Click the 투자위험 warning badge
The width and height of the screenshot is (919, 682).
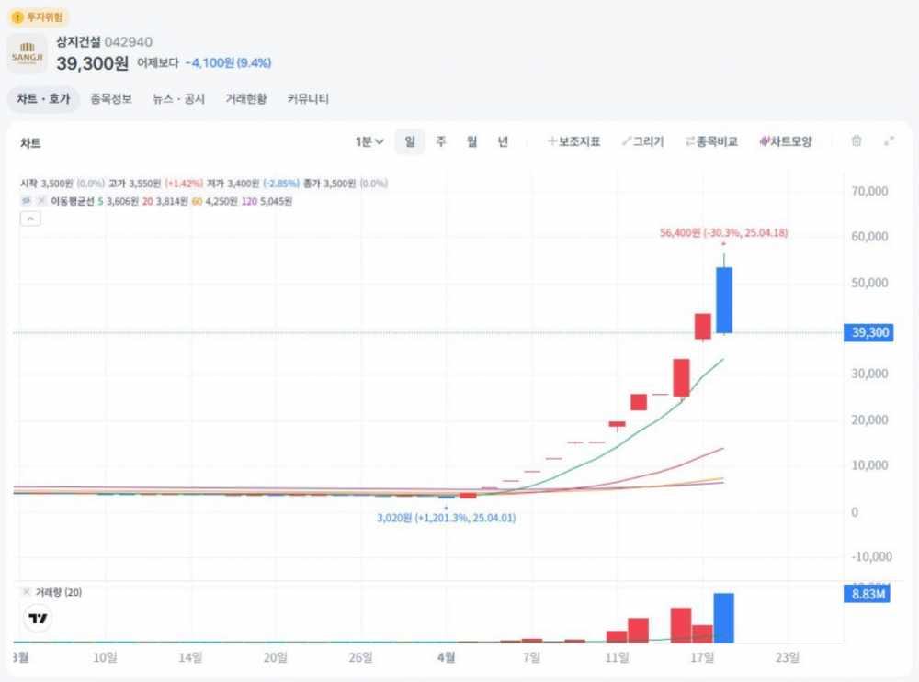tap(39, 17)
